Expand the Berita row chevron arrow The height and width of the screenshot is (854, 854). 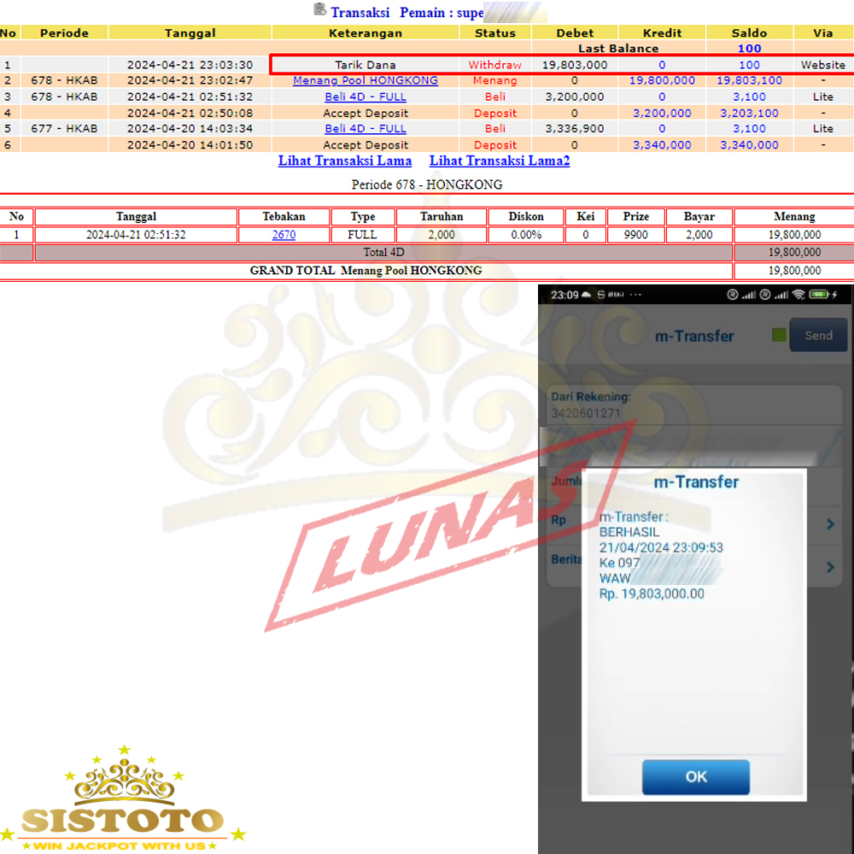(x=830, y=566)
